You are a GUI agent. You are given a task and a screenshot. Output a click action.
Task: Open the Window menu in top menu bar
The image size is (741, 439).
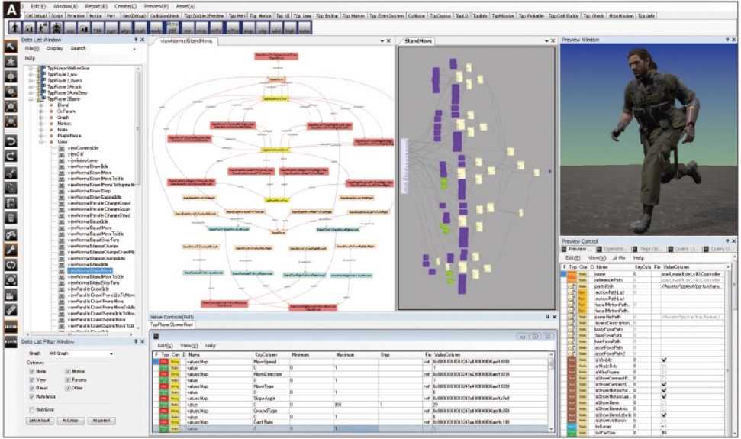[x=65, y=6]
